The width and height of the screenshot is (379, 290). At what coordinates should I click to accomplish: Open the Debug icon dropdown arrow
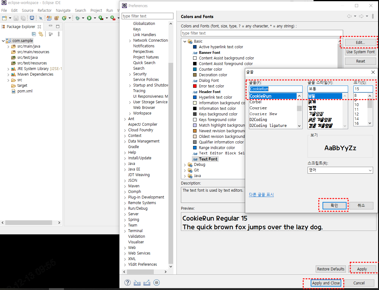coord(83,18)
